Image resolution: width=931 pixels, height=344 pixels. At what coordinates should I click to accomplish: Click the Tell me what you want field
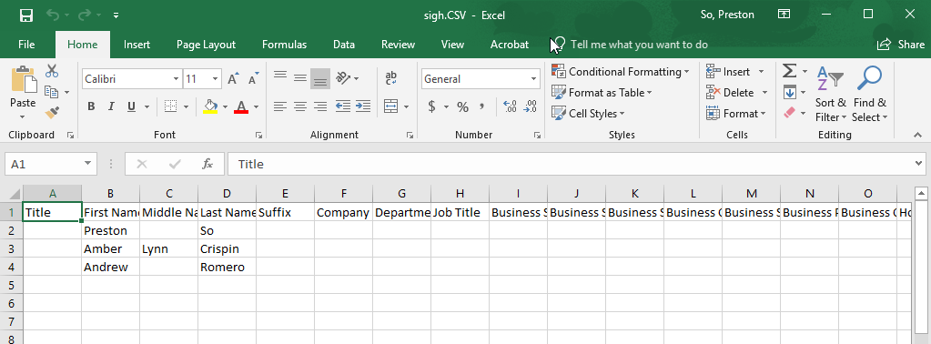click(639, 45)
